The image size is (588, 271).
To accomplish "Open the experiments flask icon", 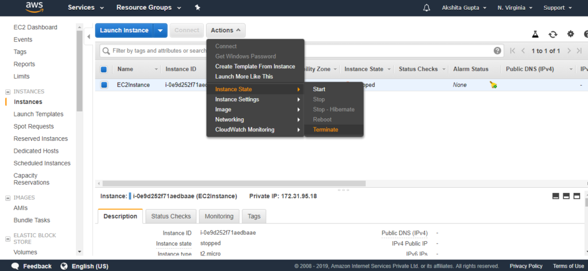I will click(535, 34).
